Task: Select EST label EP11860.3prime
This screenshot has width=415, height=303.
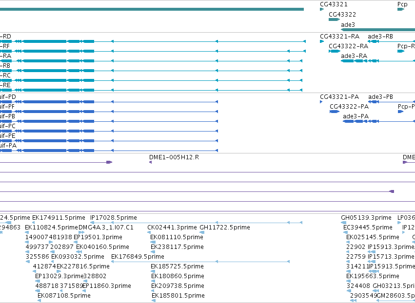Action: tap(107, 286)
